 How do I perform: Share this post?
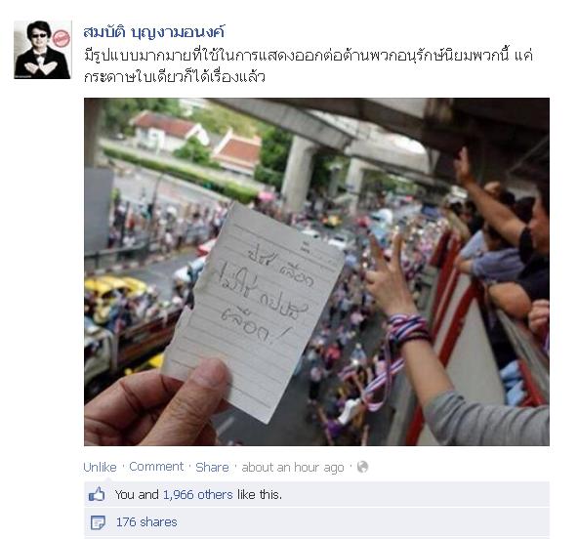[212, 467]
